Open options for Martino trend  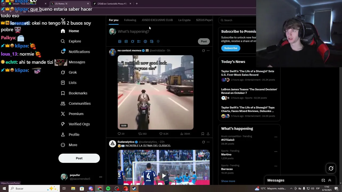click(x=276, y=151)
